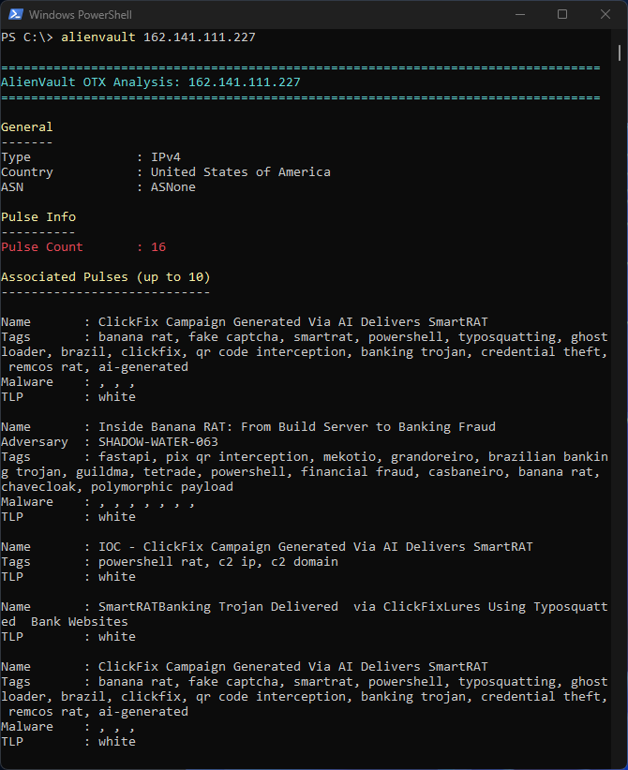Screen dimensions: 628x770
Task: Click the wrapped text 'ed Bank Websites'
Action: (65, 622)
